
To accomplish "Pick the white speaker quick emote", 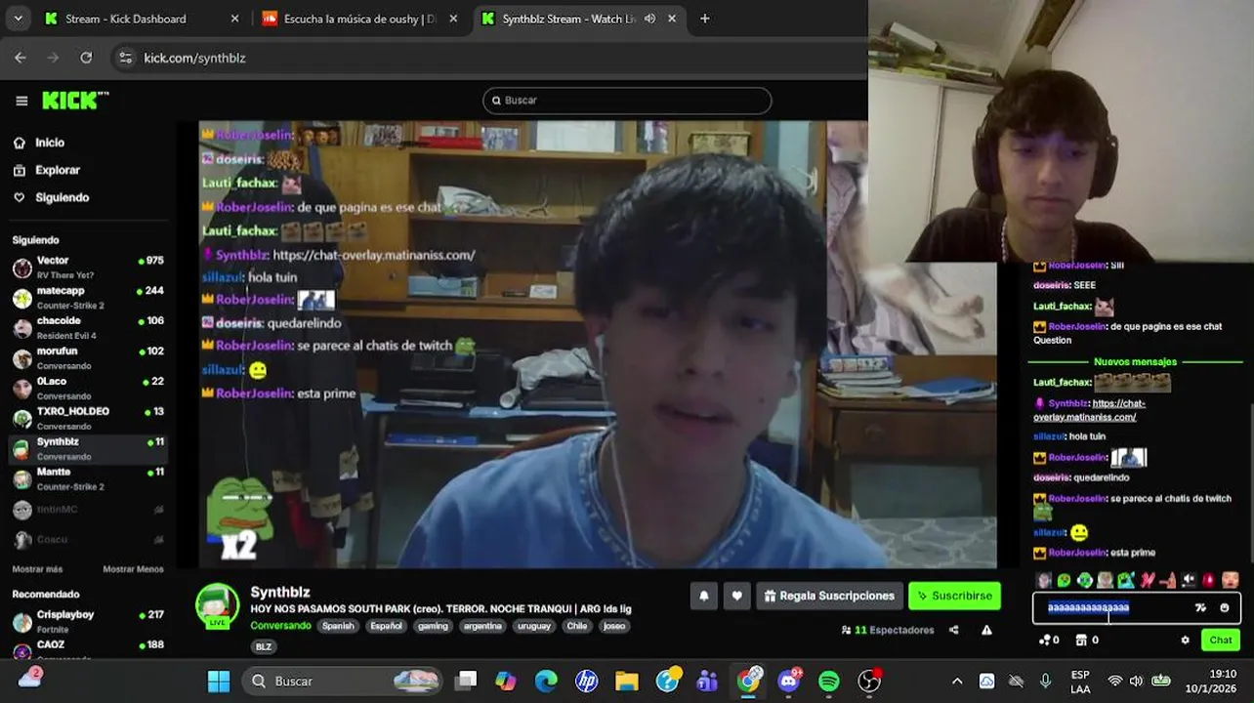I will click(x=1189, y=580).
